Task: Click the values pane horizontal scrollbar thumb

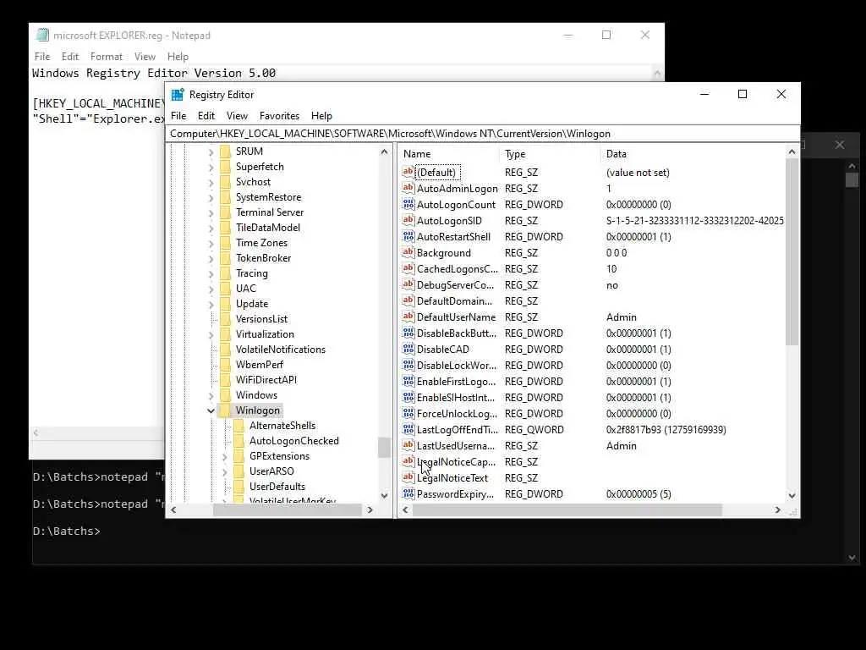Action: point(567,510)
